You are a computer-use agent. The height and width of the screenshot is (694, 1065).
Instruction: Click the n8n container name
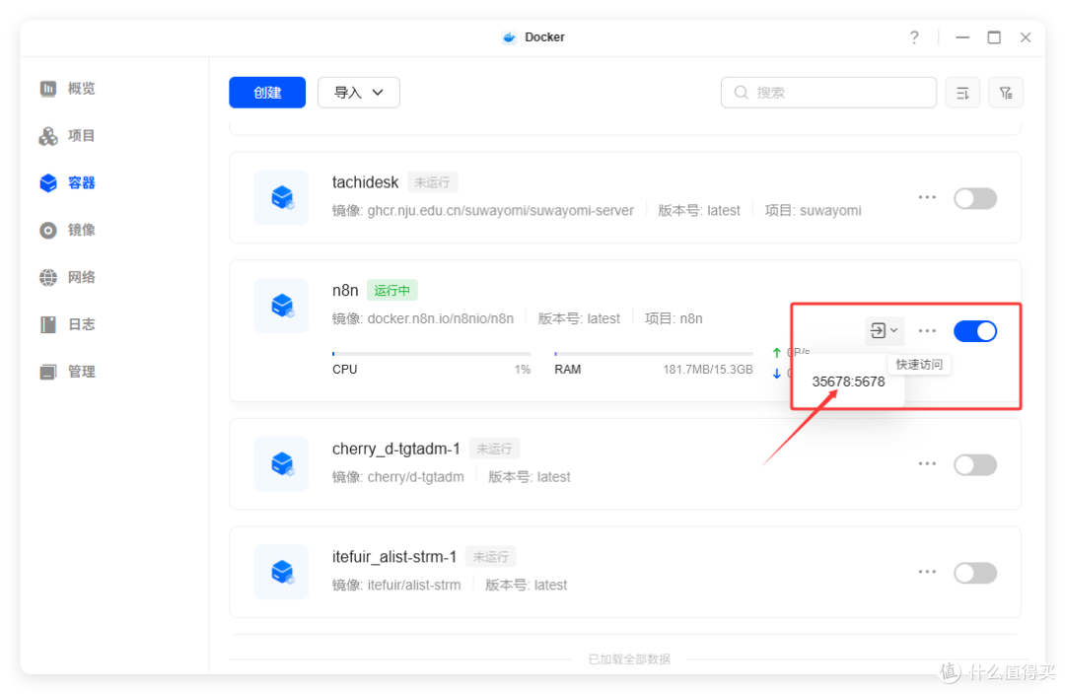point(345,290)
